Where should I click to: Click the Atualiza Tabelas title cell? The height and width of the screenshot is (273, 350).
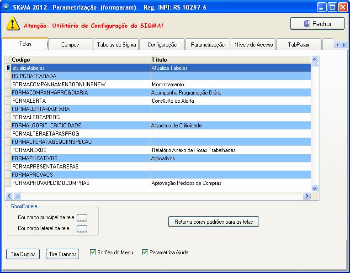click(230, 68)
